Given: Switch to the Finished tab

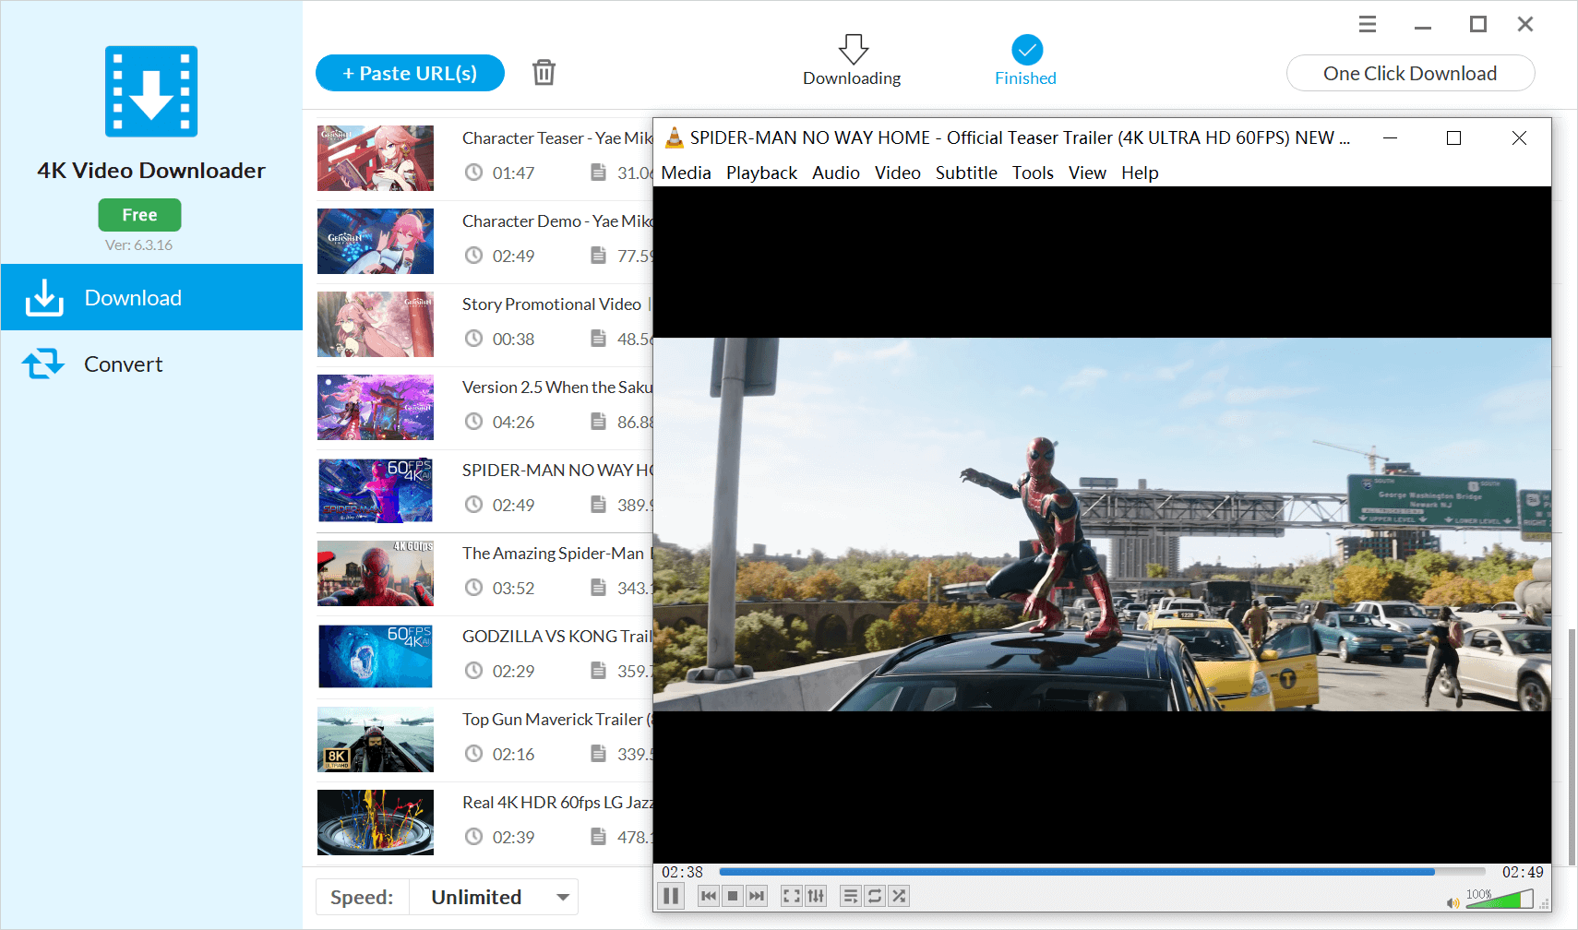Looking at the screenshot, I should coord(1025,61).
